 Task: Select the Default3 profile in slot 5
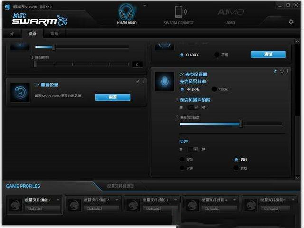tap(275, 209)
